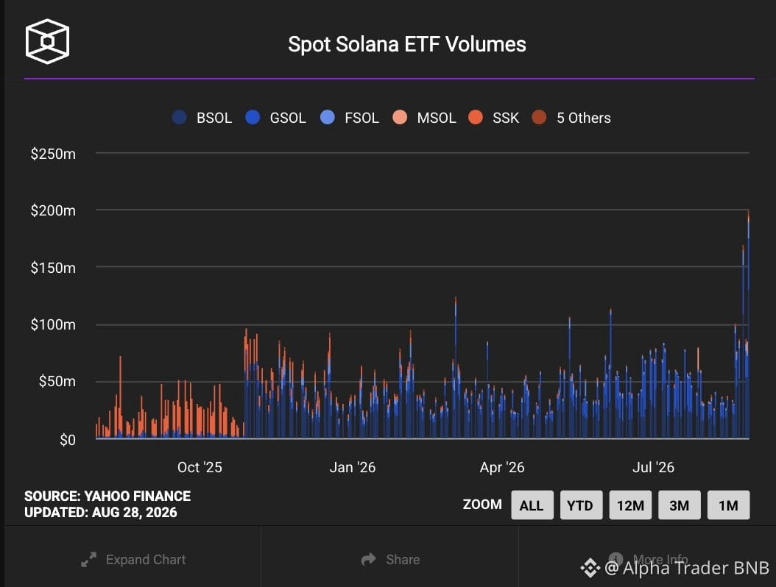The image size is (776, 587).
Task: Open Expand Chart view
Action: 133,559
